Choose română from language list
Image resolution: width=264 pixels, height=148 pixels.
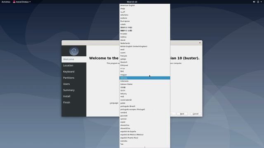coord(145,113)
